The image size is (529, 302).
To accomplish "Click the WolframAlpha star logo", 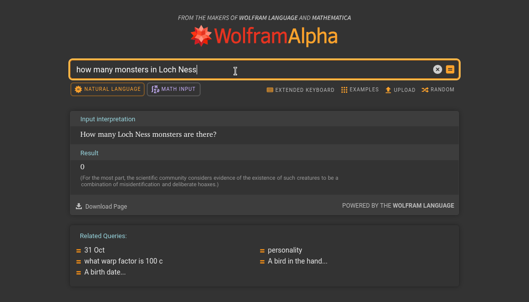I will (x=201, y=36).
